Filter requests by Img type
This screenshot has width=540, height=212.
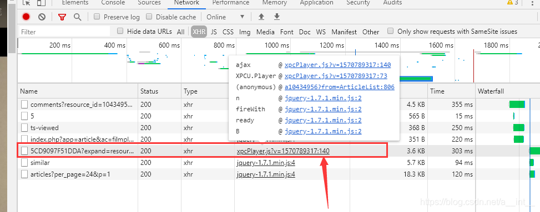(245, 32)
